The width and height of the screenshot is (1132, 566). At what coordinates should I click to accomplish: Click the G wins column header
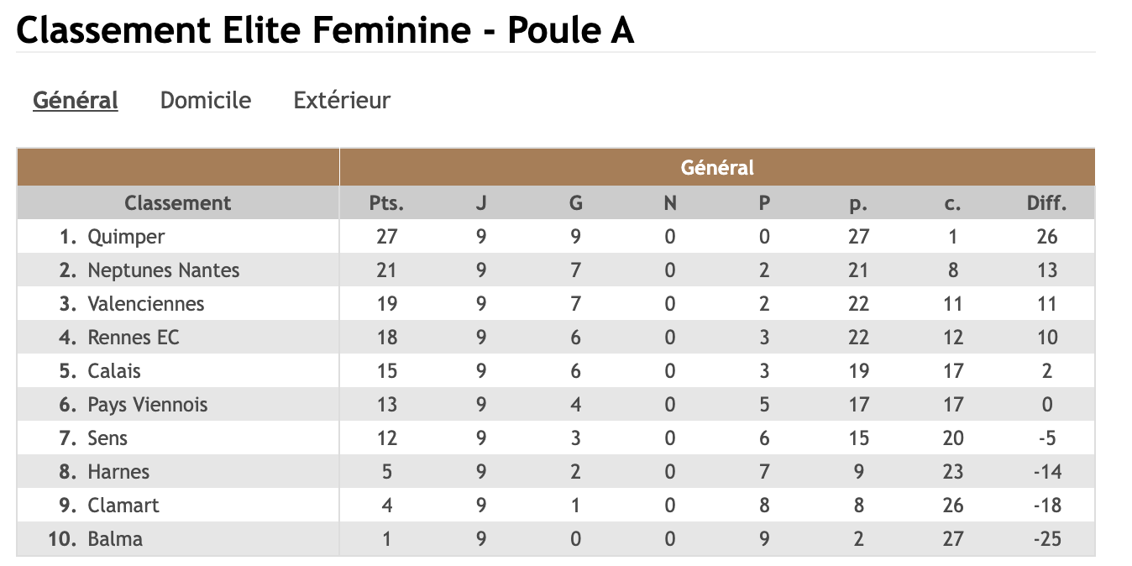coord(575,203)
